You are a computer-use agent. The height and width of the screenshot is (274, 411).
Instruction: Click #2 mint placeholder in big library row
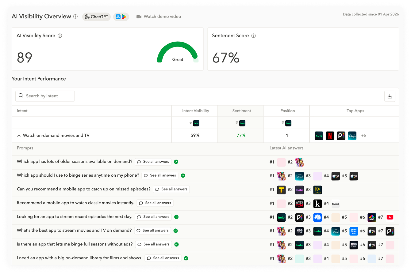pos(299,259)
